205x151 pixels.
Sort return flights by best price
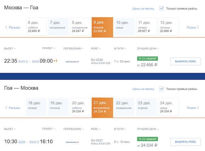point(148,129)
